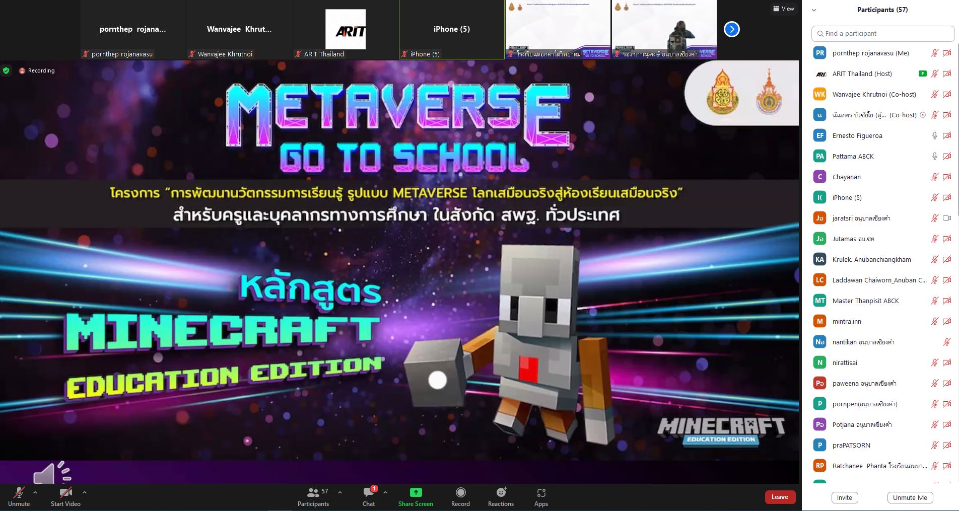
Task: Click the Find a participant search field
Action: (x=883, y=33)
